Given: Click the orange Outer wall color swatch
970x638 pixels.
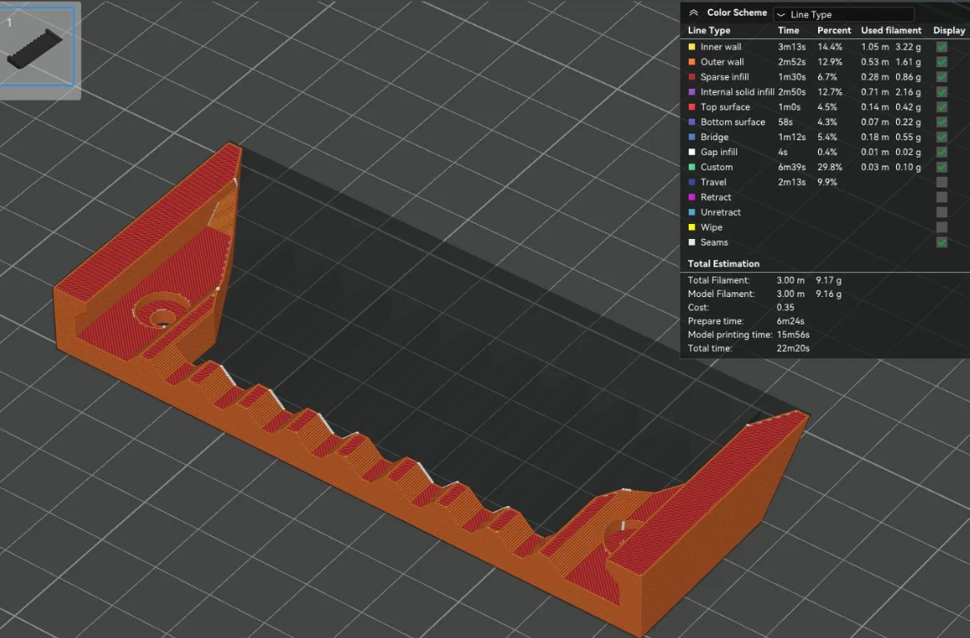Looking at the screenshot, I should [x=692, y=62].
